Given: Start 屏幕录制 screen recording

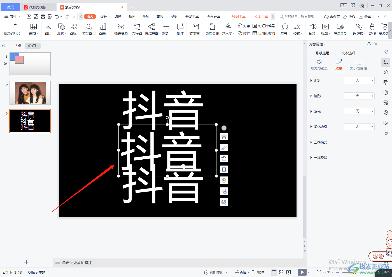Looking at the screenshot, I should pyautogui.click(x=340, y=29).
